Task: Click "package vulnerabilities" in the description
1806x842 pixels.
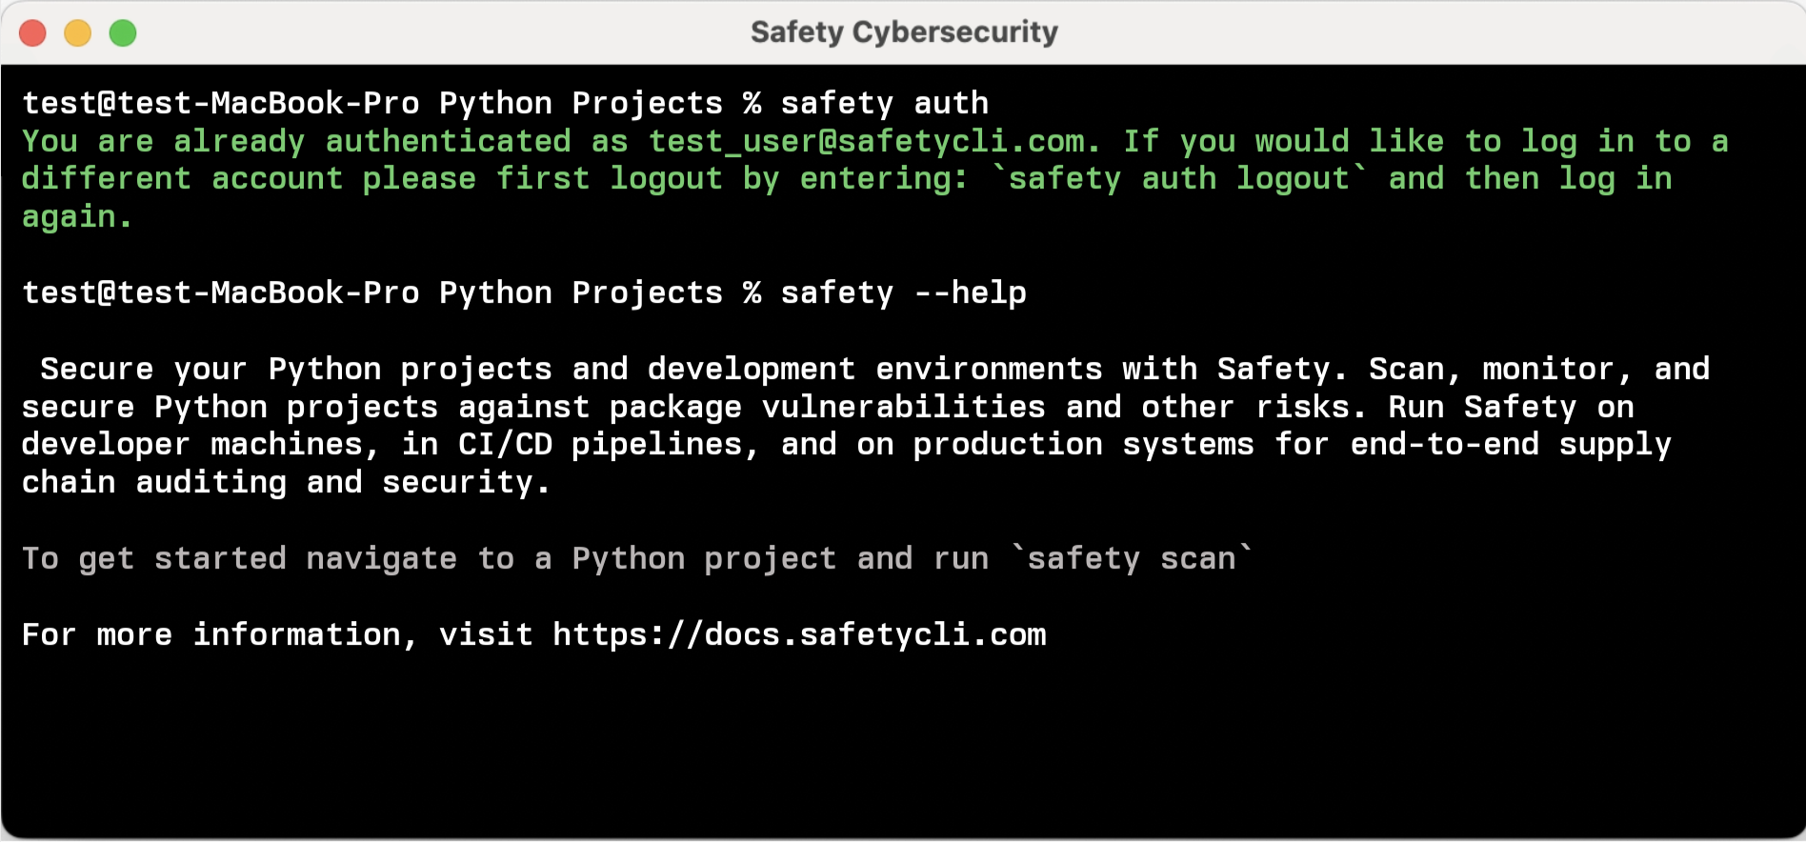Action: (x=827, y=408)
